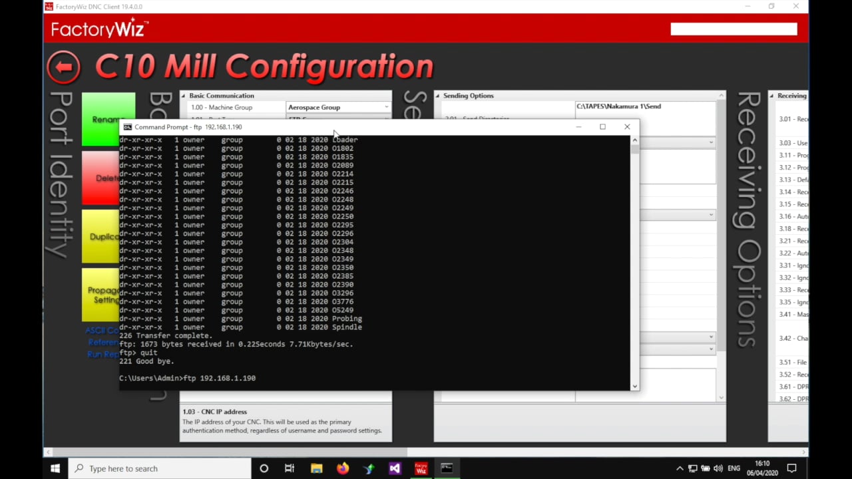The image size is (852, 479).
Task: Click the 3.51 receiving option row
Action: pyautogui.click(x=793, y=362)
